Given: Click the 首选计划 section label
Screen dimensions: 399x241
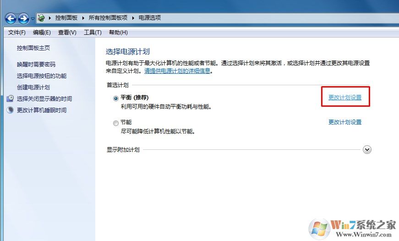Looking at the screenshot, I should [x=118, y=85].
